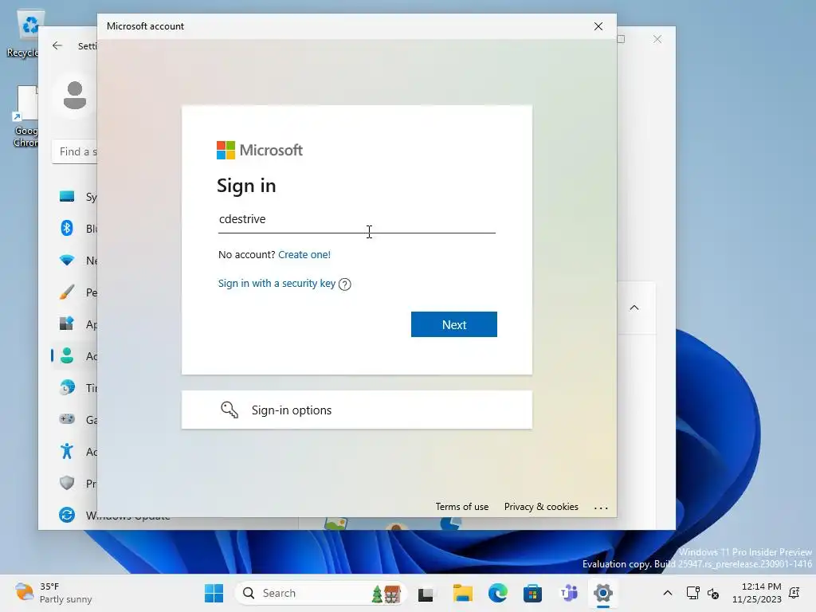Close the Microsoft account dialog
The height and width of the screenshot is (612, 816).
(598, 26)
